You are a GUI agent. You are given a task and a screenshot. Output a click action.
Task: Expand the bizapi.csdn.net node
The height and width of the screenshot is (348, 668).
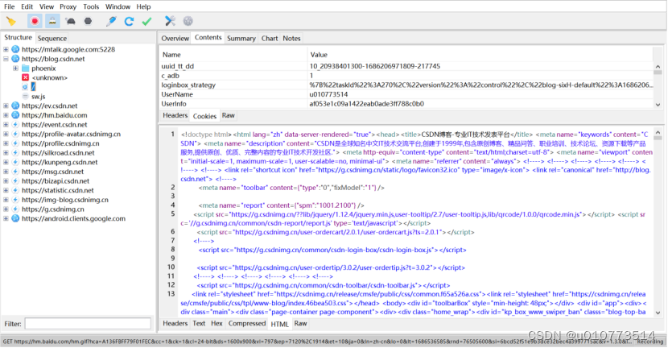click(x=6, y=180)
